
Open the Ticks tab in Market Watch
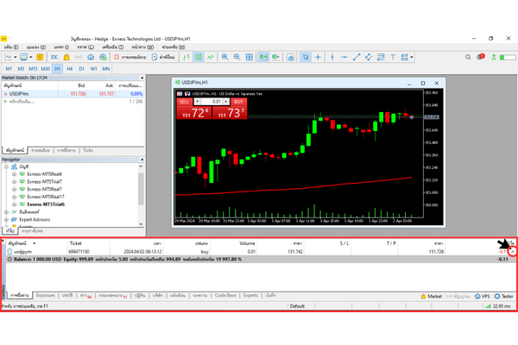(x=88, y=150)
